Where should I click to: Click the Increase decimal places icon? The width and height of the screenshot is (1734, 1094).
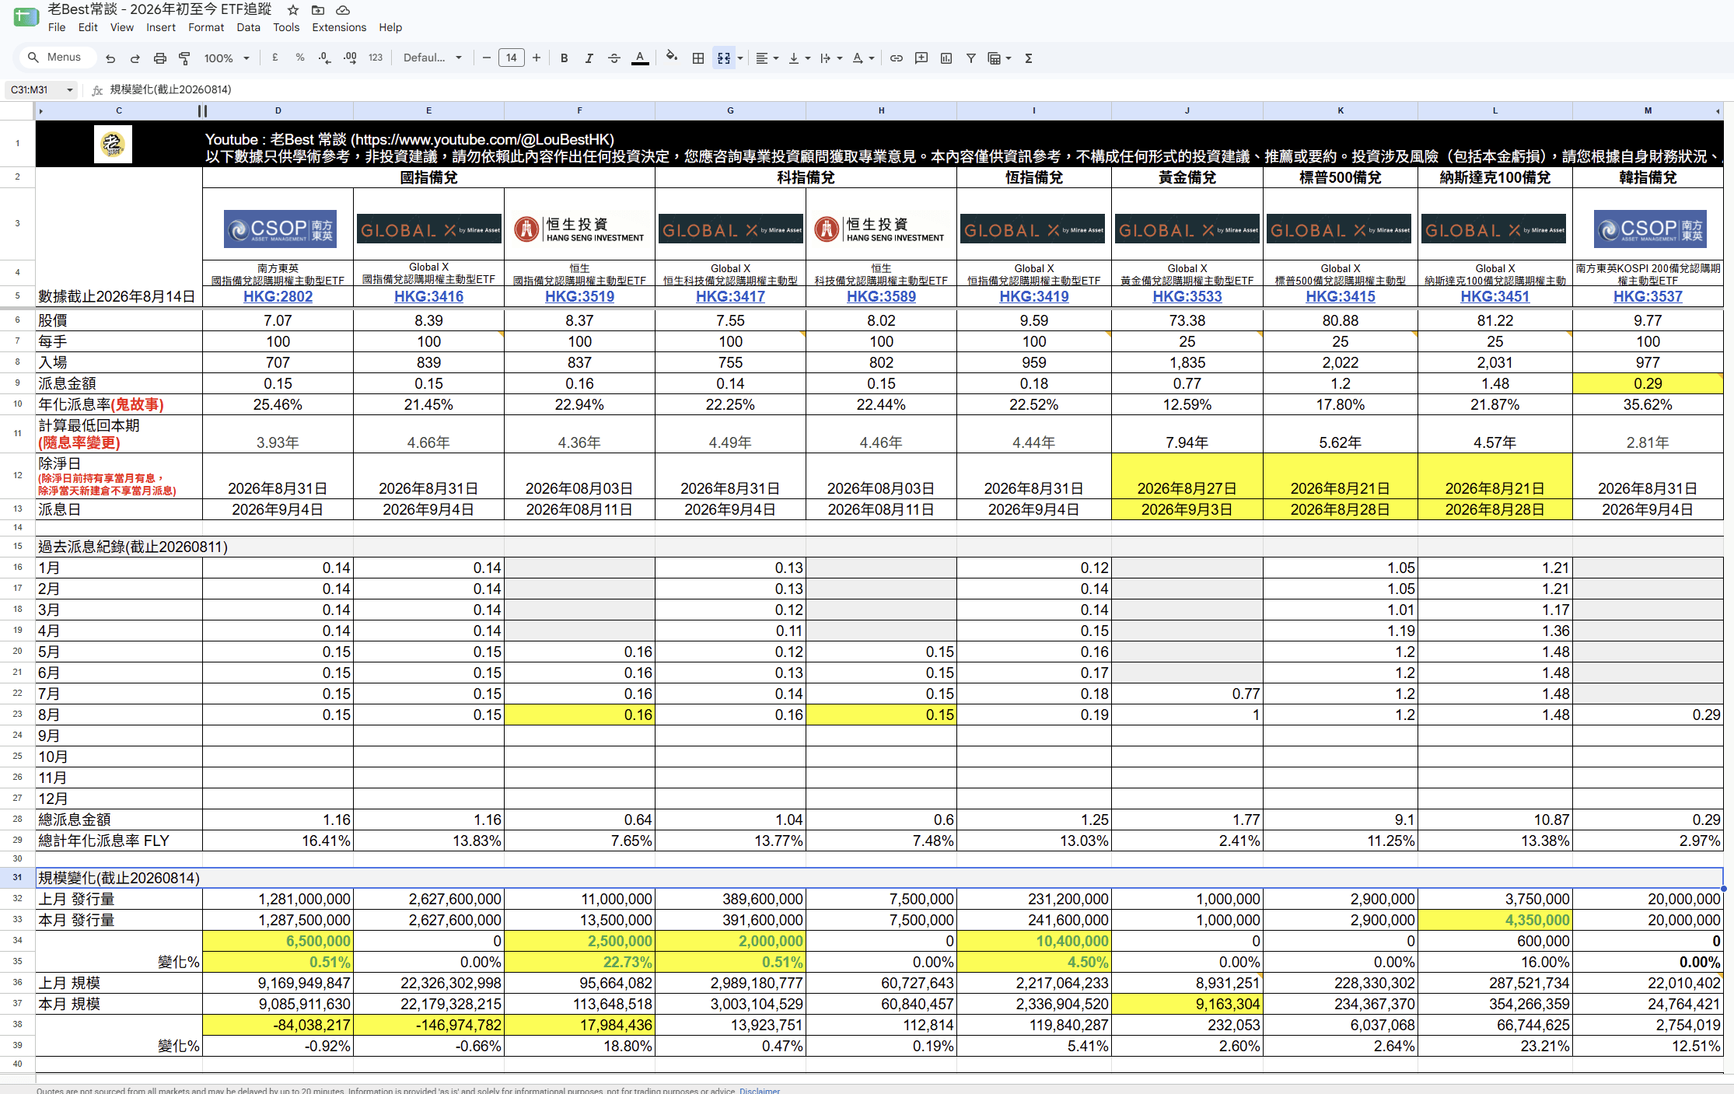click(x=350, y=58)
